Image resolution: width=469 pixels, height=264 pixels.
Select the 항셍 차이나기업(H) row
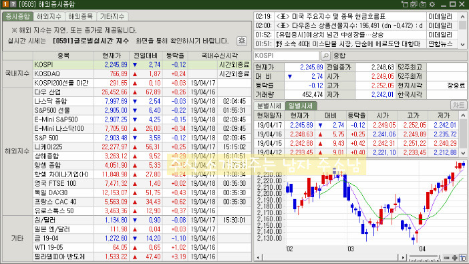142,174
